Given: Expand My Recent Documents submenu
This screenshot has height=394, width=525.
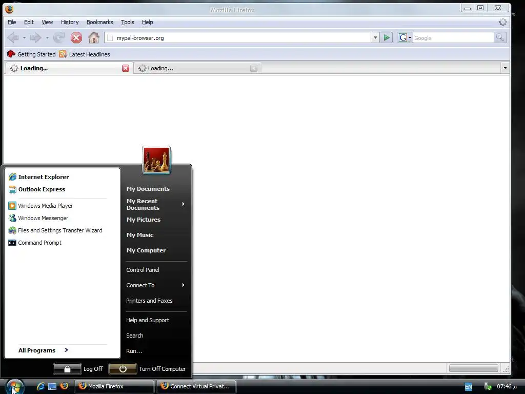Looking at the screenshot, I should (x=155, y=204).
